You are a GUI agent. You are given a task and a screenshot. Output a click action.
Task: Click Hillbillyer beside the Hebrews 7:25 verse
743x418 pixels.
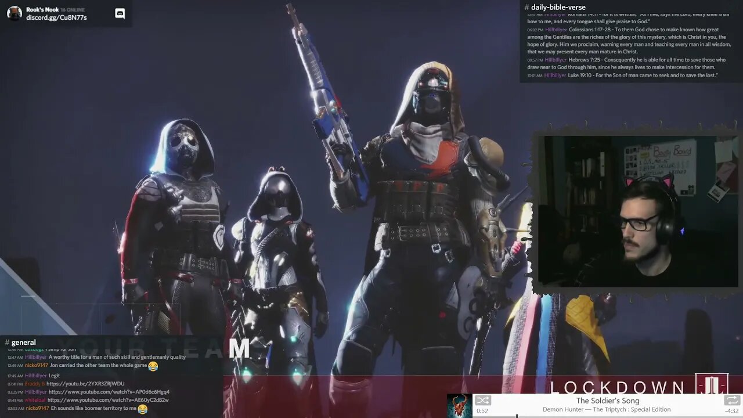pyautogui.click(x=556, y=60)
